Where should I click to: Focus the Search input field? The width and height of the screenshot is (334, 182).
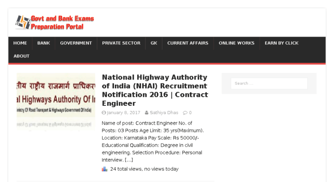point(269,83)
